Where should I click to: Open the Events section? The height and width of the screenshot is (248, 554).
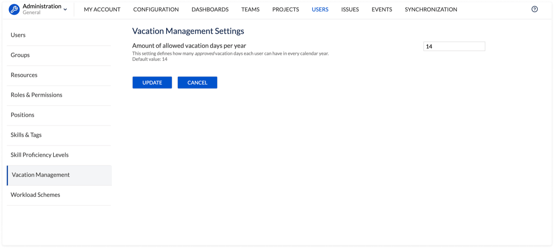tap(382, 10)
